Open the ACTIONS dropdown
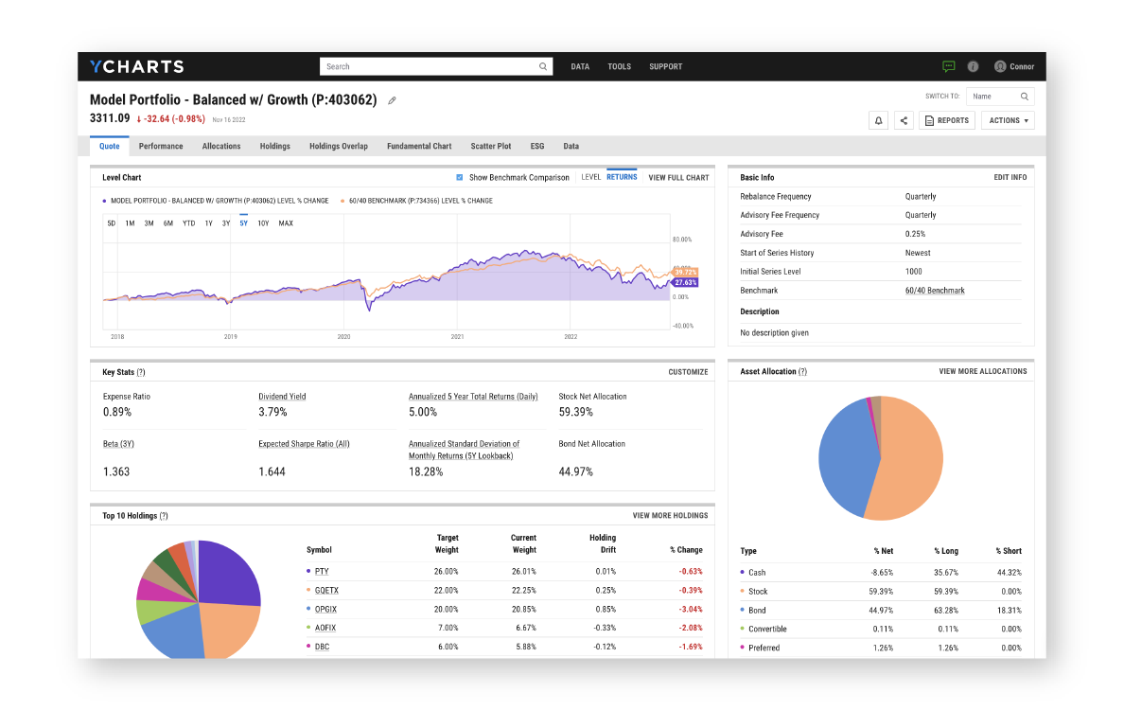 [x=1006, y=120]
